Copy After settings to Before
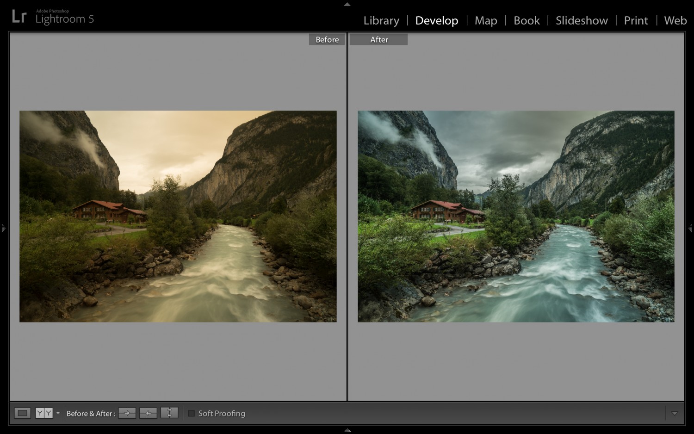Image resolution: width=694 pixels, height=434 pixels. point(149,413)
